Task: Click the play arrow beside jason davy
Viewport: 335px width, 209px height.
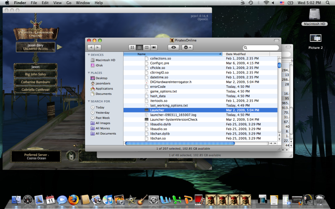Action: (x=59, y=47)
